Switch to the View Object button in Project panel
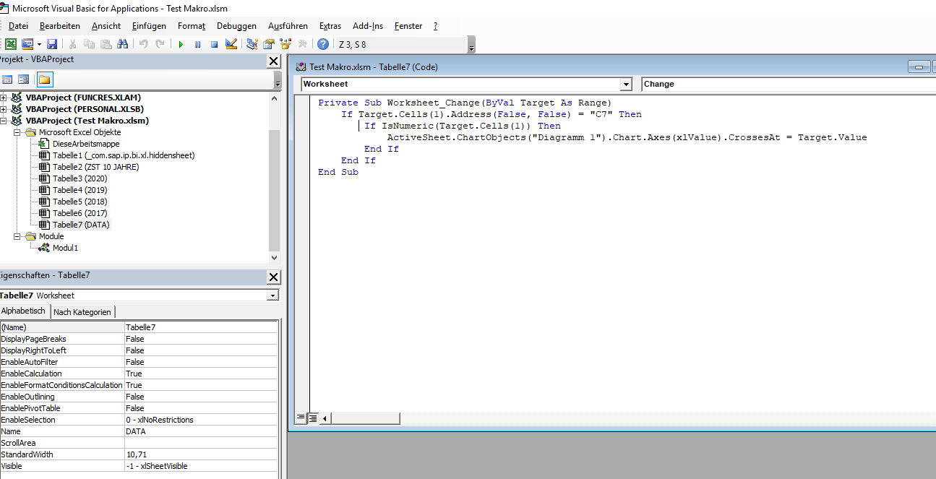Image resolution: width=936 pixels, height=479 pixels. click(x=23, y=79)
